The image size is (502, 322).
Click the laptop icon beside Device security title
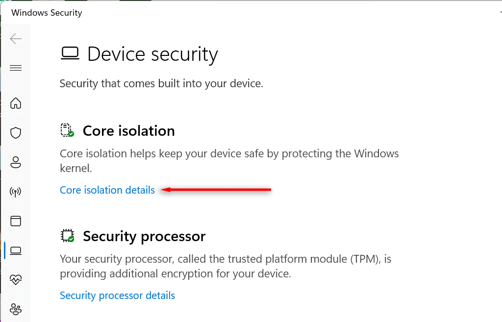coord(70,53)
